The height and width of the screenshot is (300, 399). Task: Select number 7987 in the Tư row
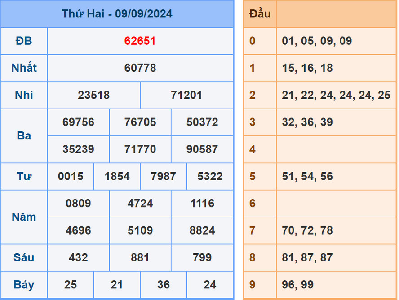(163, 176)
